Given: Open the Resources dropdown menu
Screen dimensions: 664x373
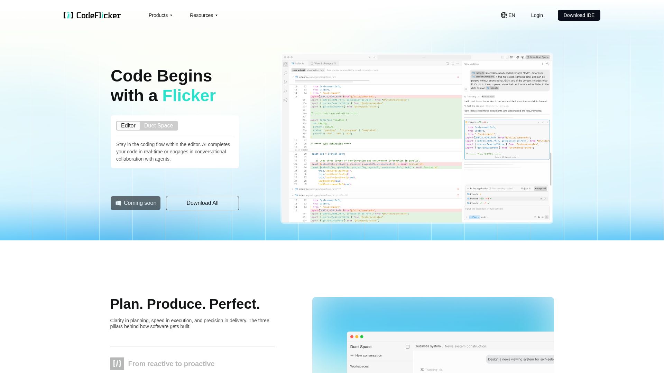Looking at the screenshot, I should [x=204, y=15].
